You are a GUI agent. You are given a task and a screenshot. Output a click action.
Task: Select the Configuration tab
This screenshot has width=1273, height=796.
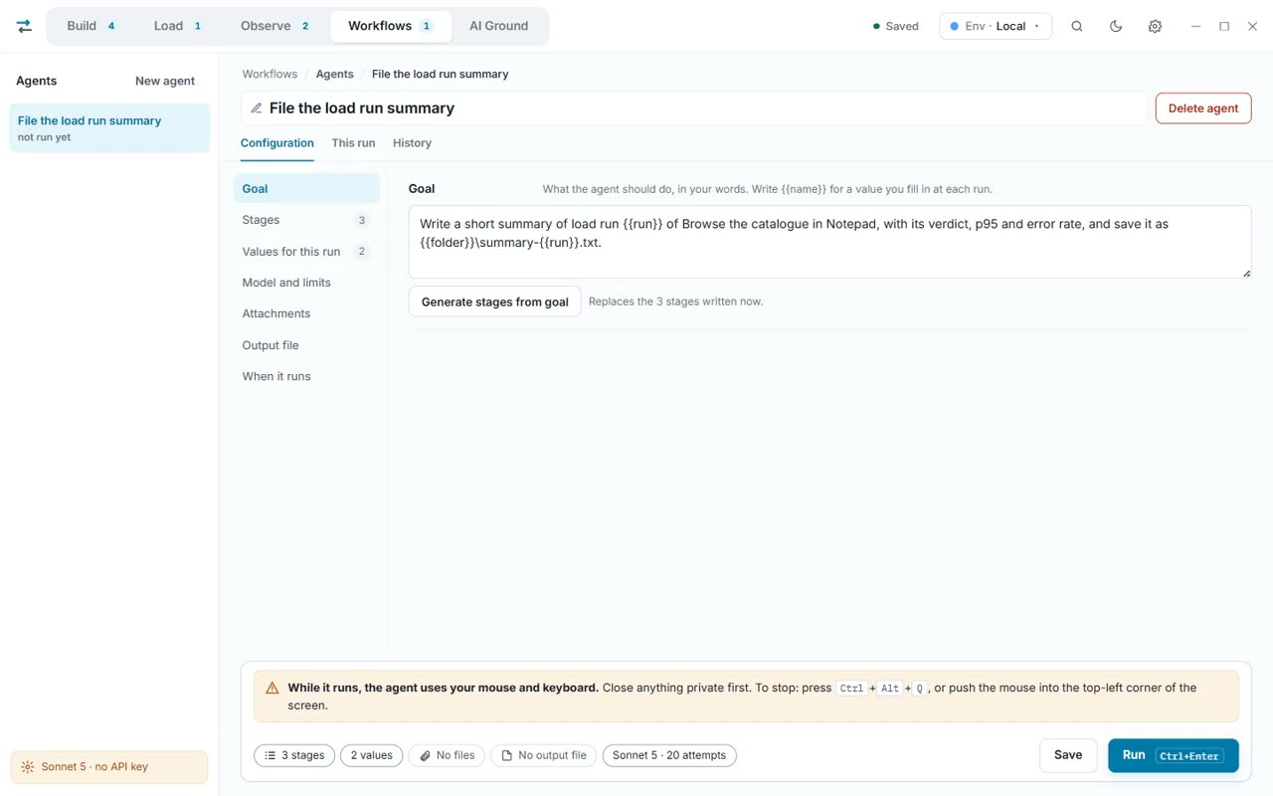click(x=277, y=143)
